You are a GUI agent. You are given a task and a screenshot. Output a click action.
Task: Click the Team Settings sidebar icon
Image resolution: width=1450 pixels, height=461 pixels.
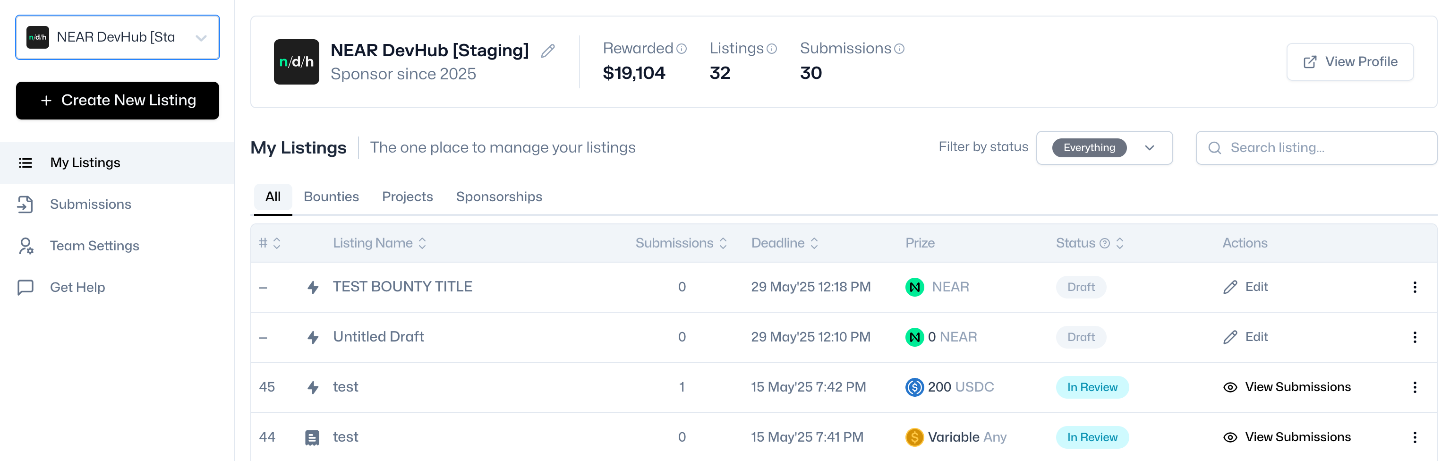[x=26, y=246]
